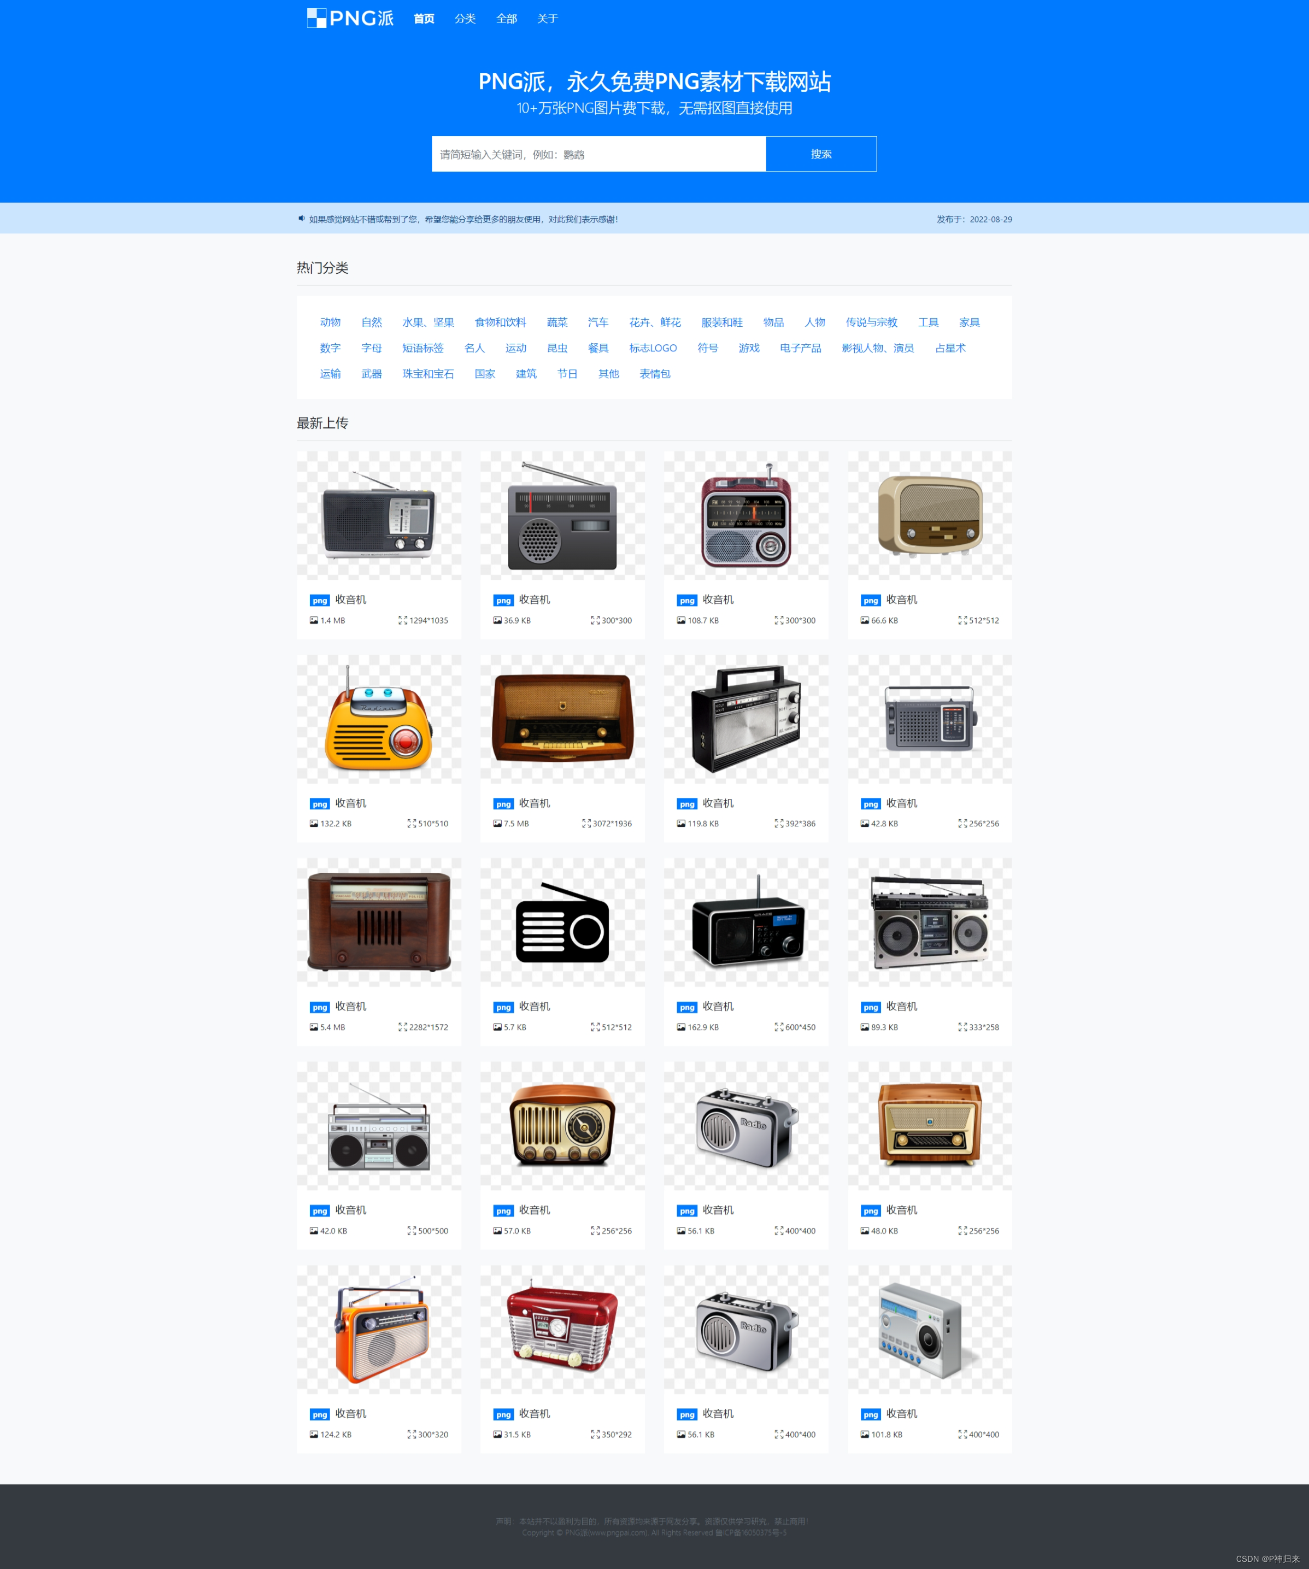Open the 全部 navigation menu item
Image resolution: width=1309 pixels, height=1569 pixels.
point(507,19)
